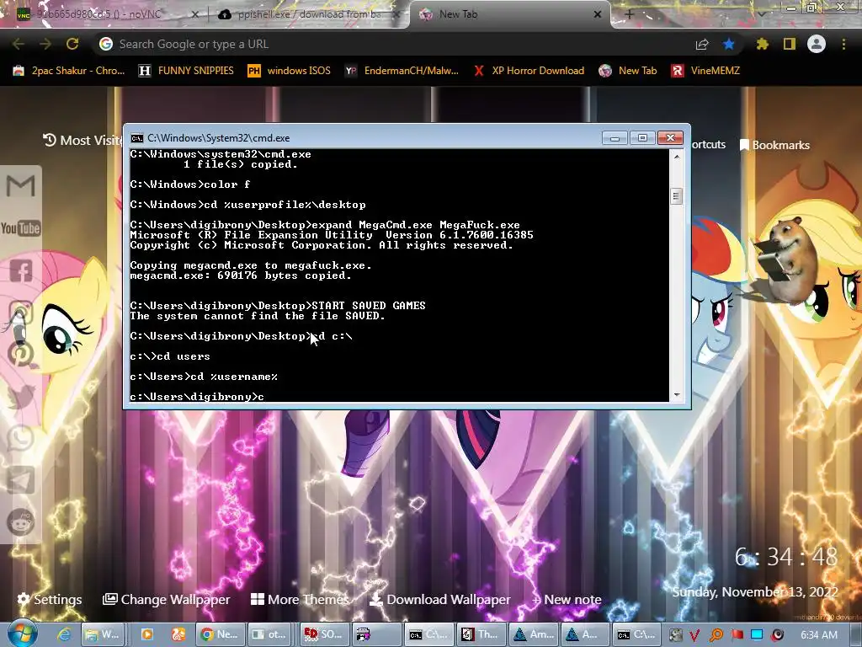Open the Windows Explorer taskbar button
This screenshot has width=862, height=647.
pos(103,634)
